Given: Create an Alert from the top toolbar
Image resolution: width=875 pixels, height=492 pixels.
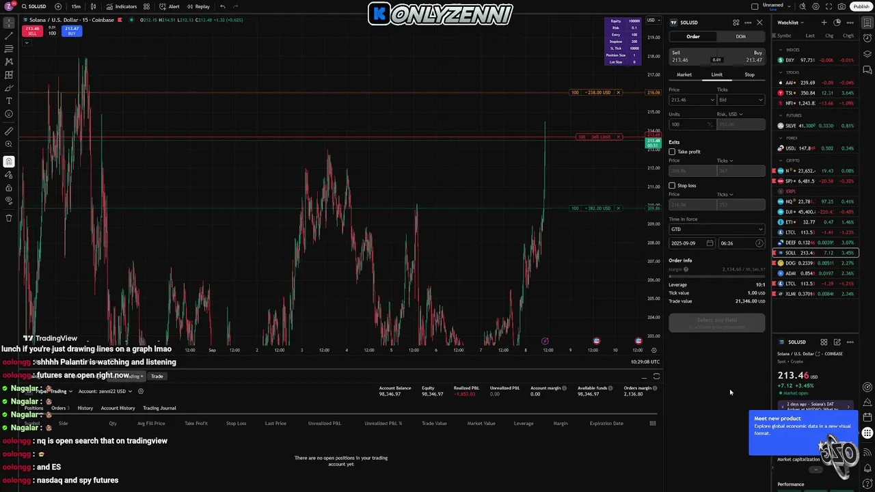Looking at the screenshot, I should tap(169, 6).
